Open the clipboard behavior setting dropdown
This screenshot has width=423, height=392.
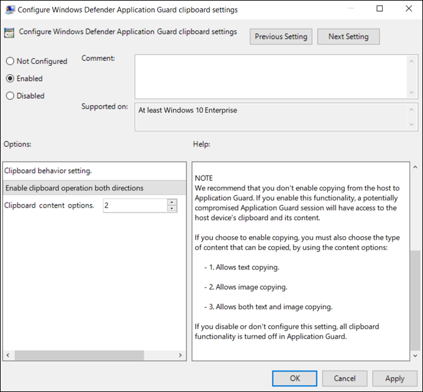coord(94,188)
